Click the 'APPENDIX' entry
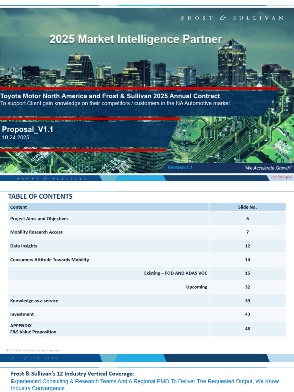This screenshot has height=392, width=294. point(21,325)
